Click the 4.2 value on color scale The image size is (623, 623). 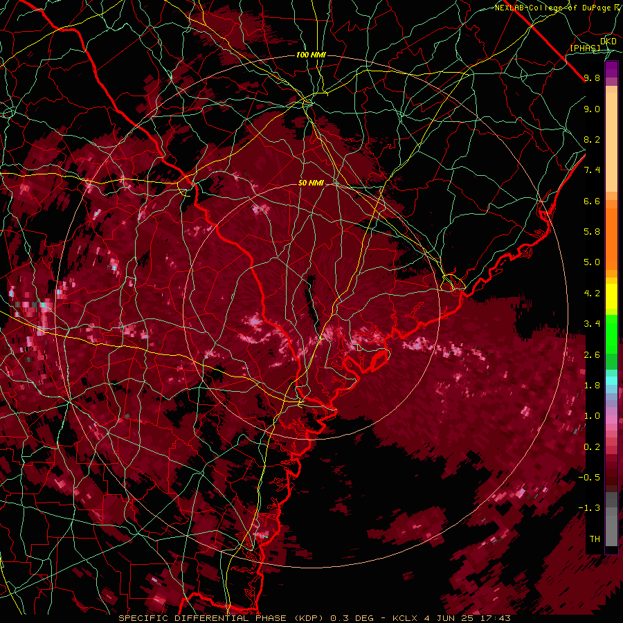click(592, 294)
